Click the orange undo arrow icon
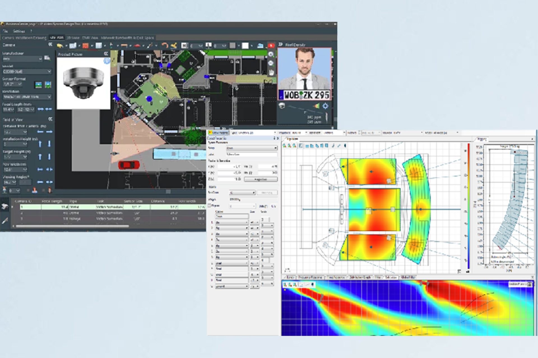Image resolution: width=538 pixels, height=358 pixels. point(164,46)
